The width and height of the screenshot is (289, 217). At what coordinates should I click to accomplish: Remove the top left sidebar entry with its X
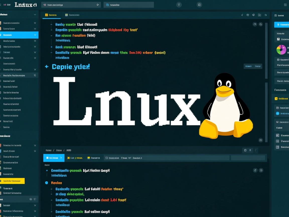coord(35,23)
